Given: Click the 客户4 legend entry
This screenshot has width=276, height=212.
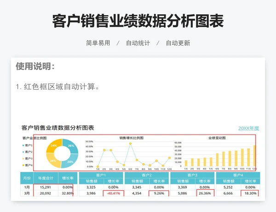Looking at the screenshot, I should click(28, 165).
